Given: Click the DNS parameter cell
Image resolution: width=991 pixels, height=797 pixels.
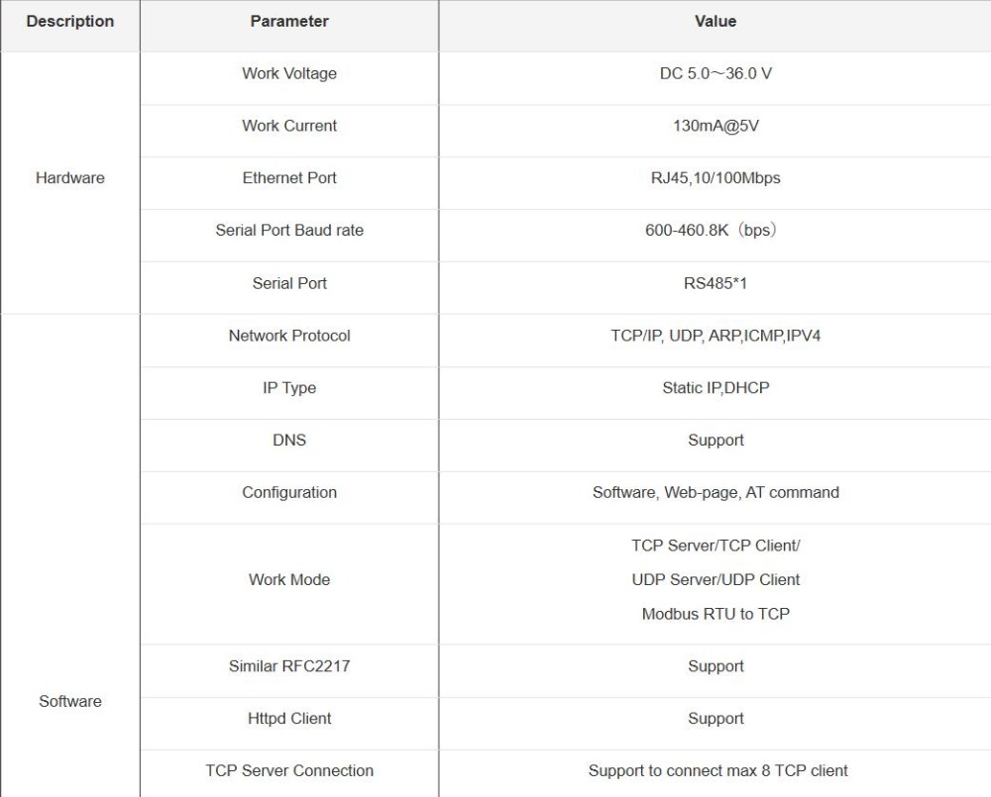Looking at the screenshot, I should pyautogui.click(x=289, y=441).
